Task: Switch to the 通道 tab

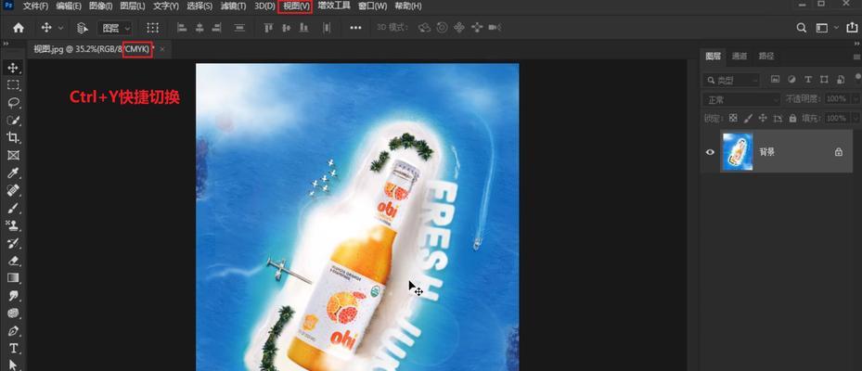Action: [x=739, y=56]
